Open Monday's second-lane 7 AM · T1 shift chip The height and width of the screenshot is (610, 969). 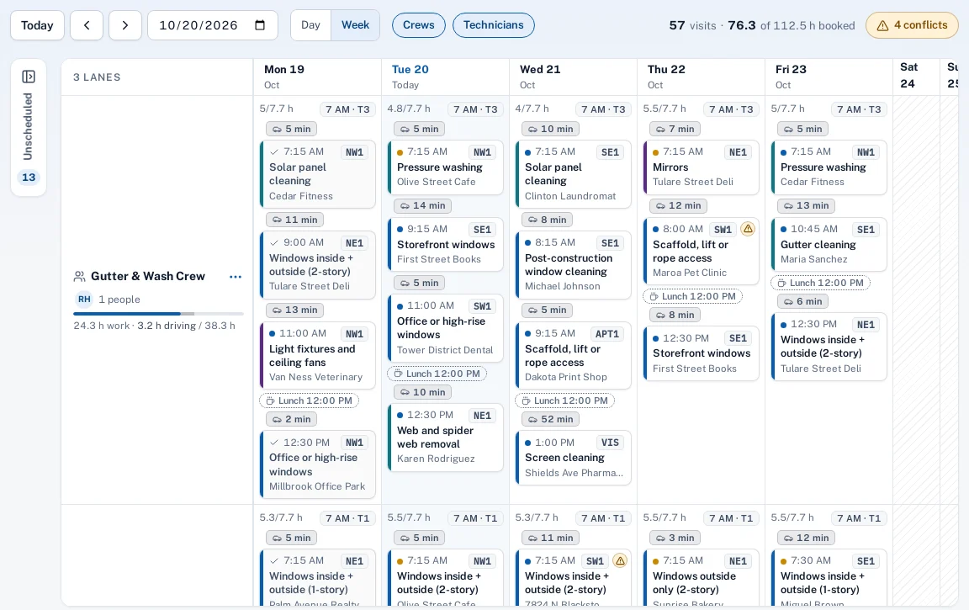(x=347, y=518)
